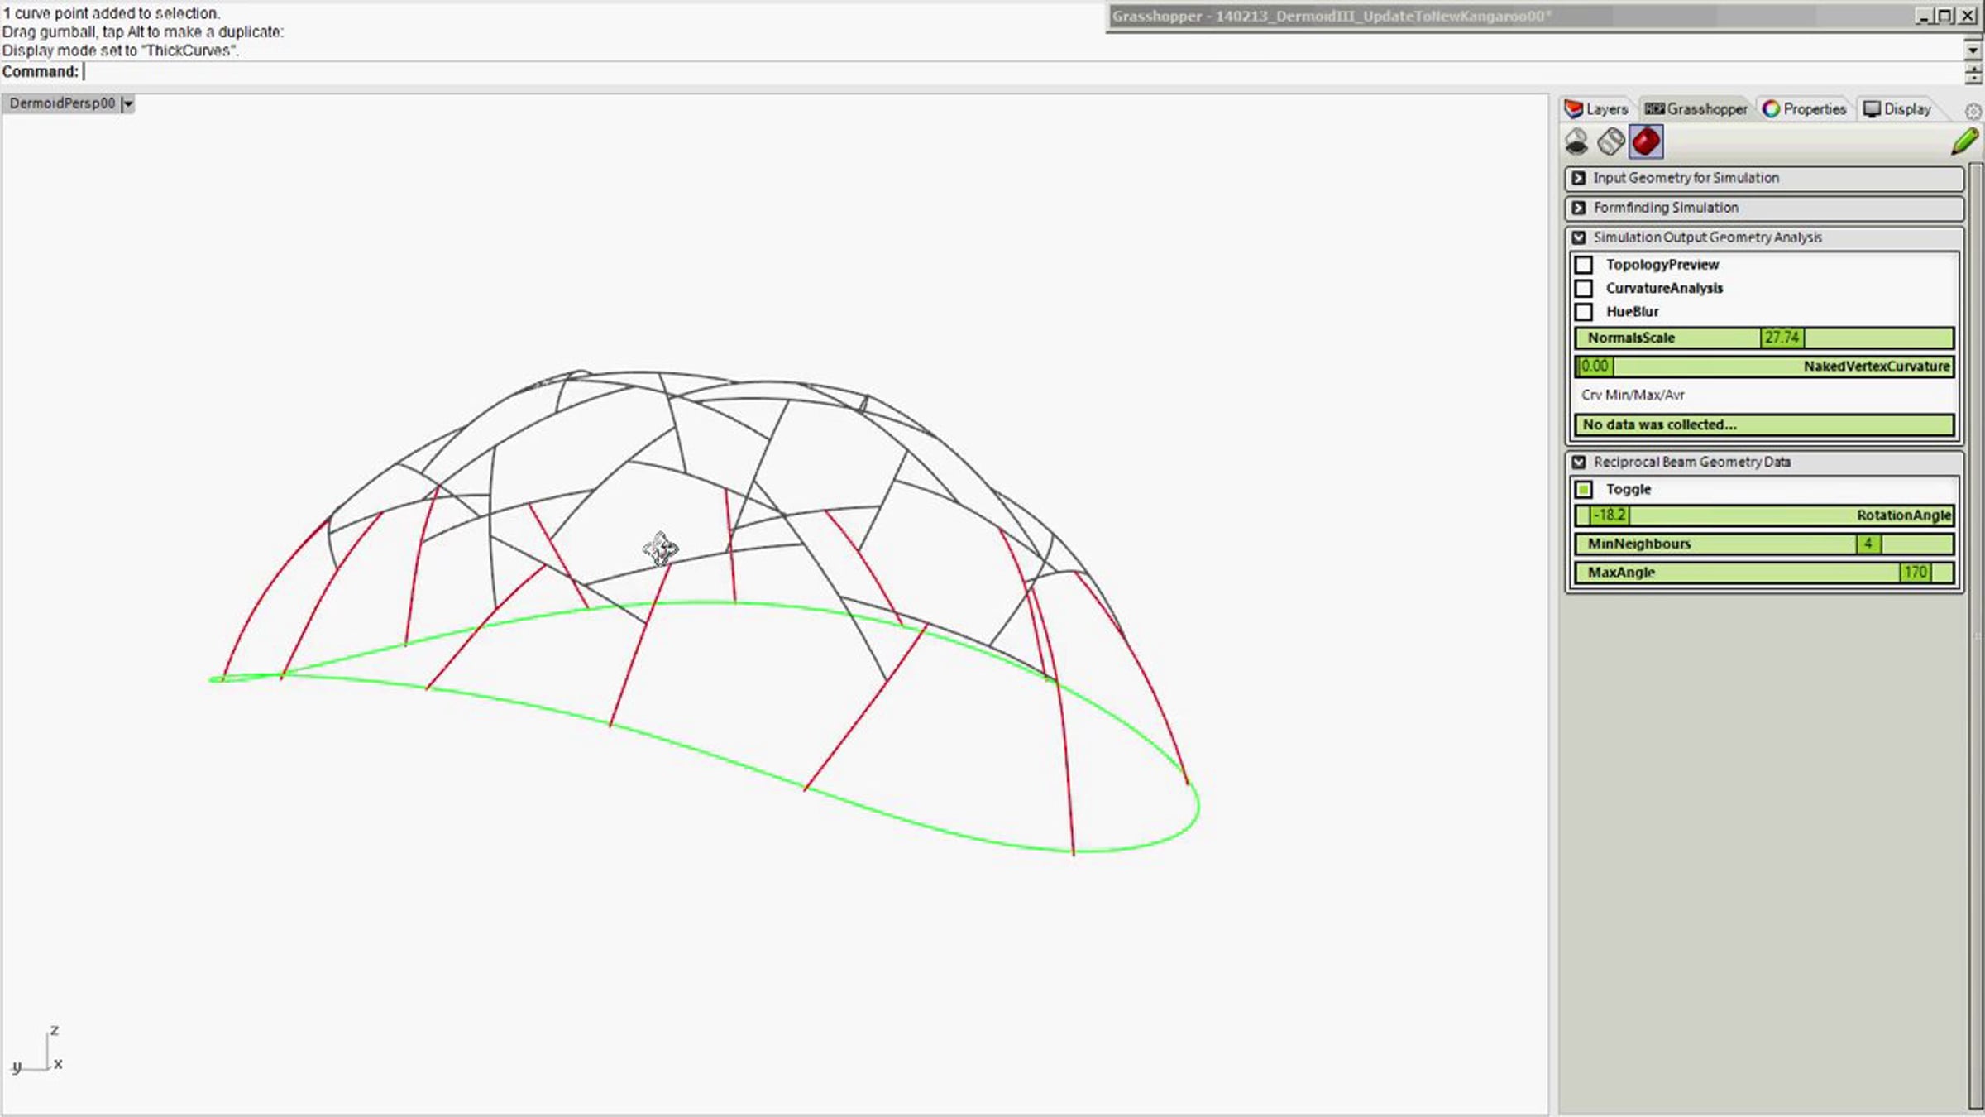Enable the TopologyPreview checkbox
Viewport: 1985px width, 1117px height.
point(1584,265)
